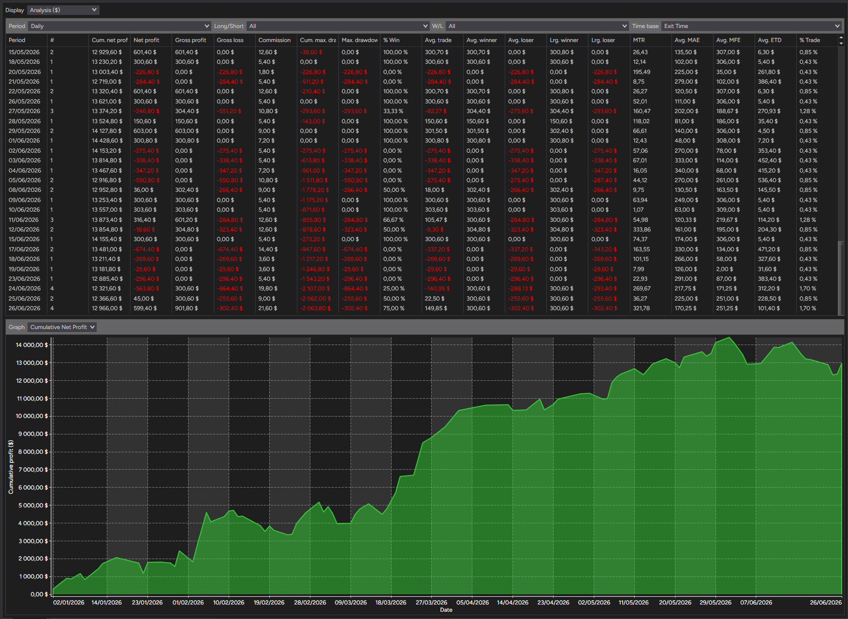The width and height of the screenshot is (848, 619).
Task: Open the Period dropdown set to Daily
Action: (x=119, y=26)
